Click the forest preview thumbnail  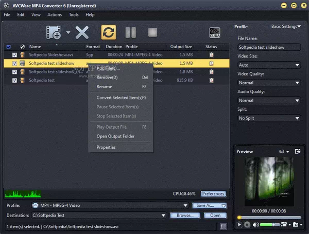click(269, 181)
